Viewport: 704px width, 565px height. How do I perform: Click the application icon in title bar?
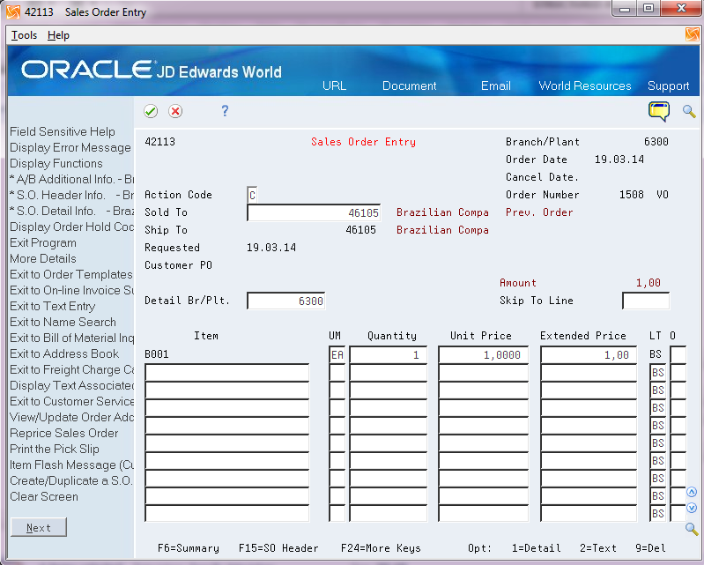click(13, 11)
